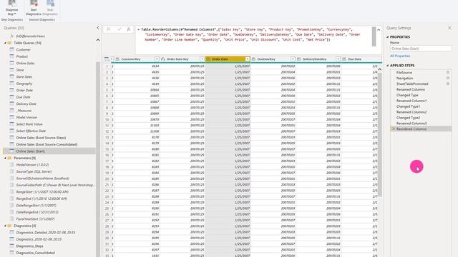Image resolution: width=458 pixels, height=257 pixels.
Task: Click the data grid vertical scrollbar
Action: (x=380, y=134)
